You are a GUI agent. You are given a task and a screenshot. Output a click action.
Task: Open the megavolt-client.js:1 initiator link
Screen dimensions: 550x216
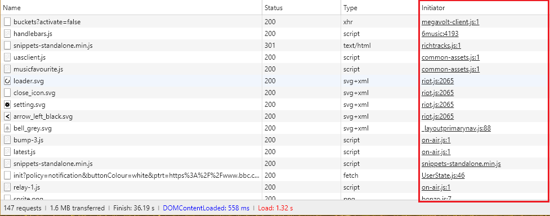point(450,22)
